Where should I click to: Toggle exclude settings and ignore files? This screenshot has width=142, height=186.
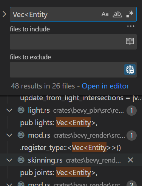pyautogui.click(x=130, y=70)
